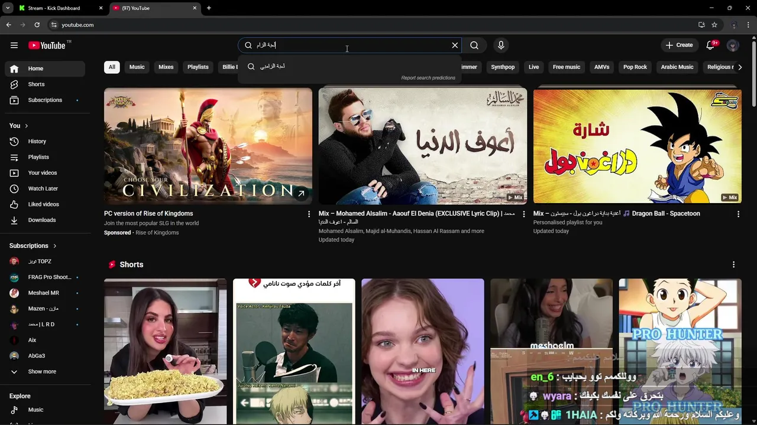Expand Show more subscriptions
Screen dimensions: 757x425
tap(45, 372)
